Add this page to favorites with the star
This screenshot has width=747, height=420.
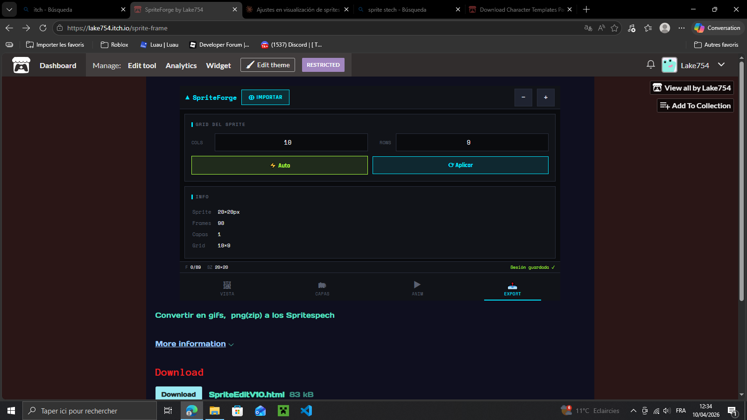(614, 28)
